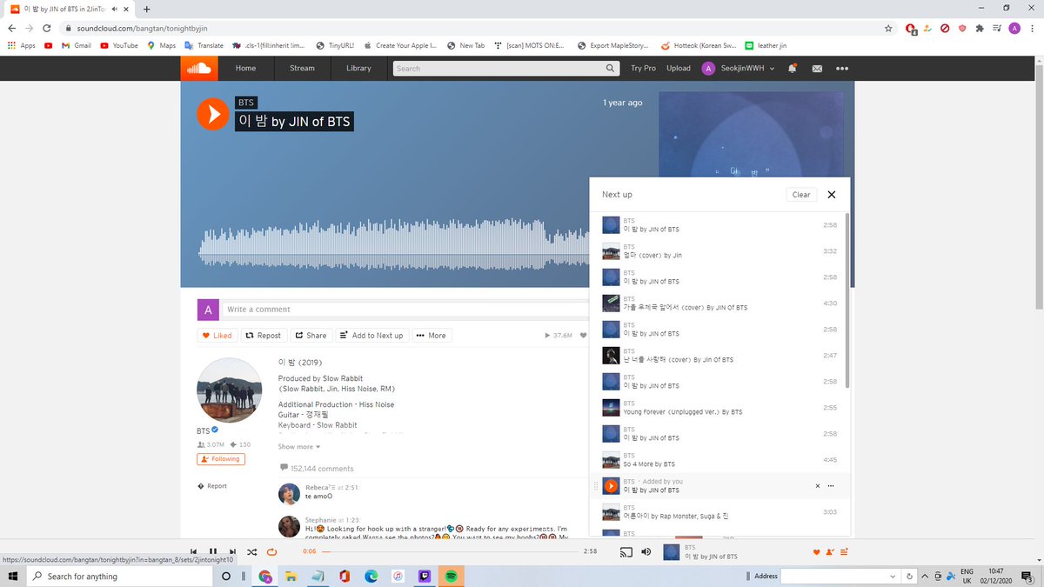This screenshot has height=587, width=1044.
Task: Open the SeokjinWWH profile dropdown
Action: (739, 68)
